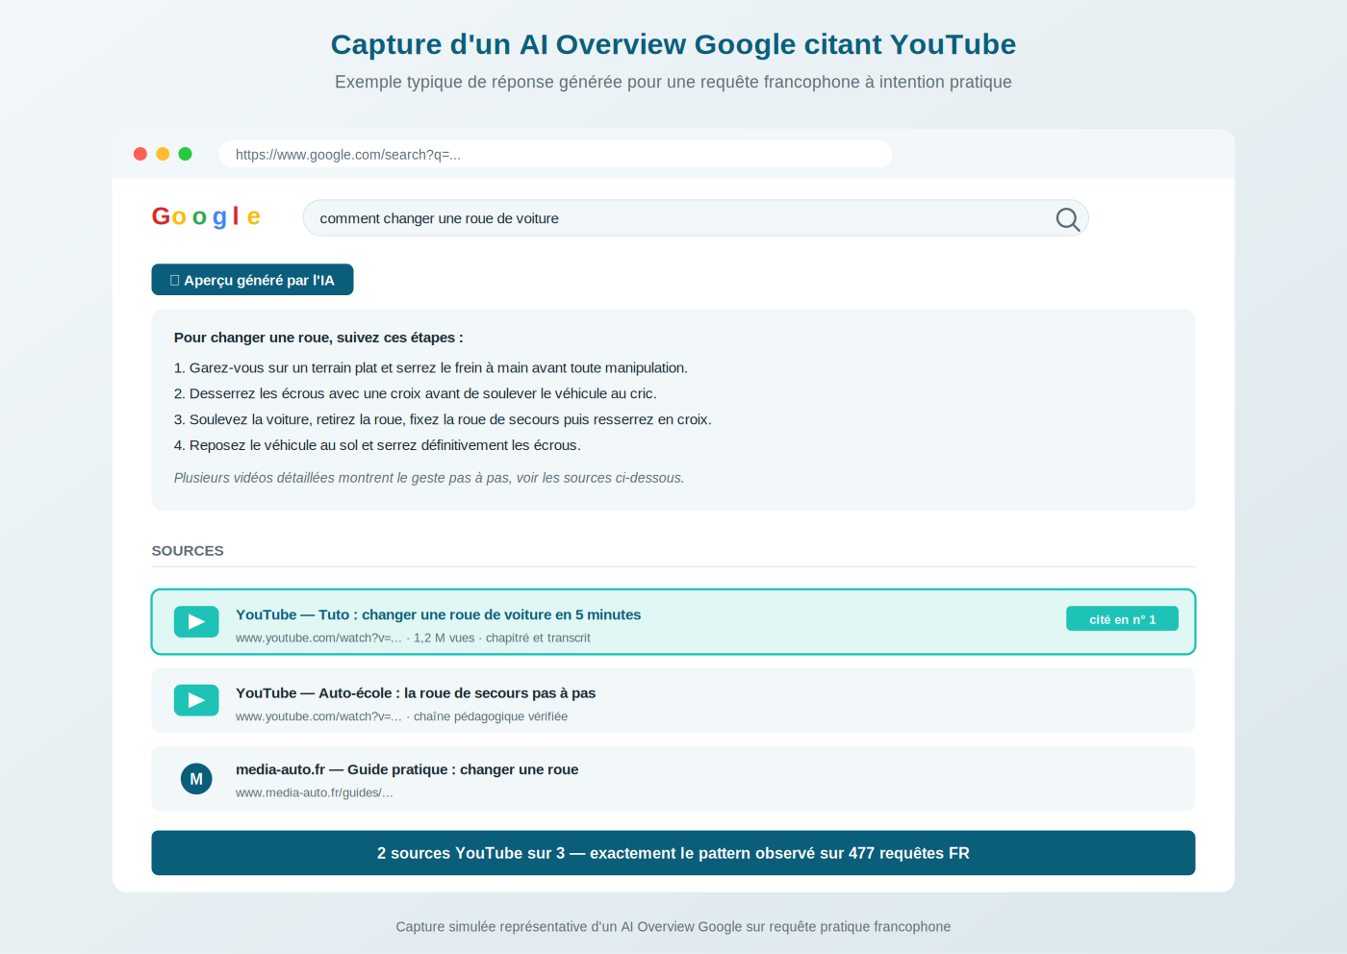Click the 'cité en n° 1' badge
Viewport: 1347px width, 954px height.
click(1122, 619)
